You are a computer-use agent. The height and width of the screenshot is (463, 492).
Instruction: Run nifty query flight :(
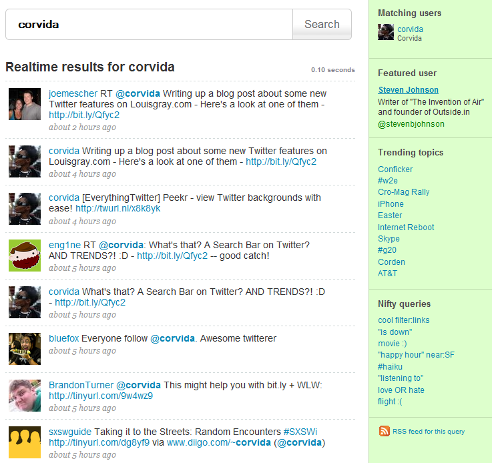click(x=390, y=402)
